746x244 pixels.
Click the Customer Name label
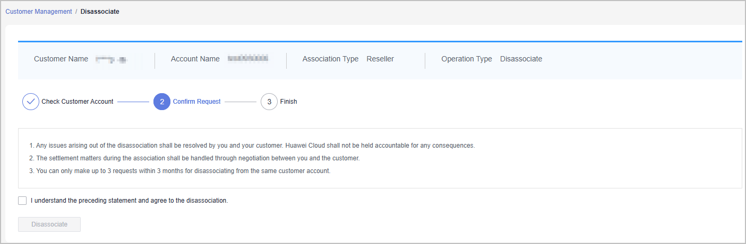(x=61, y=59)
